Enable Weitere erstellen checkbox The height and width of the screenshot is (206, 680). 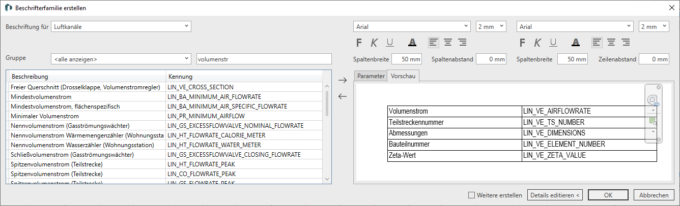[471, 195]
